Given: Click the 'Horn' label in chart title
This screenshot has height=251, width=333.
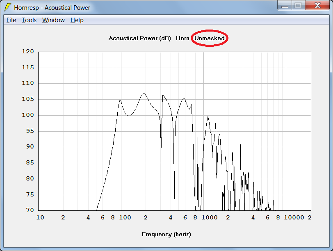Looking at the screenshot, I should [x=182, y=38].
